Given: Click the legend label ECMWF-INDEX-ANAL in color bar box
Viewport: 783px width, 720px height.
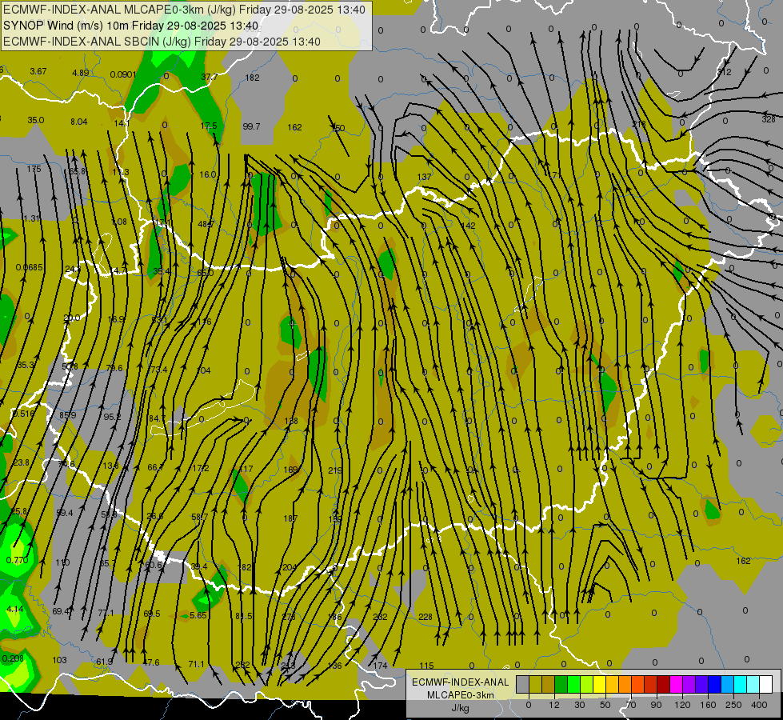Looking at the screenshot, I should coord(461,682).
